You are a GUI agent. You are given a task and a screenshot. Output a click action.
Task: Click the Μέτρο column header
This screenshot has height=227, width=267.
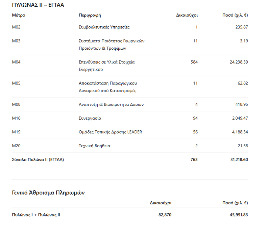19,15
